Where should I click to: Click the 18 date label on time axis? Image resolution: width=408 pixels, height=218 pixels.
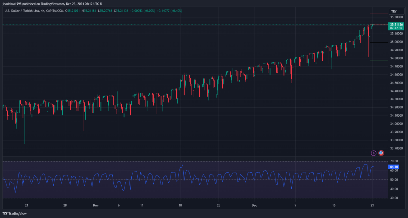coord(180,205)
